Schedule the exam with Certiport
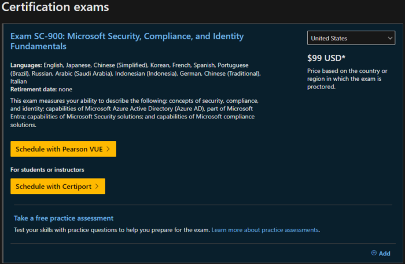 coord(54,186)
